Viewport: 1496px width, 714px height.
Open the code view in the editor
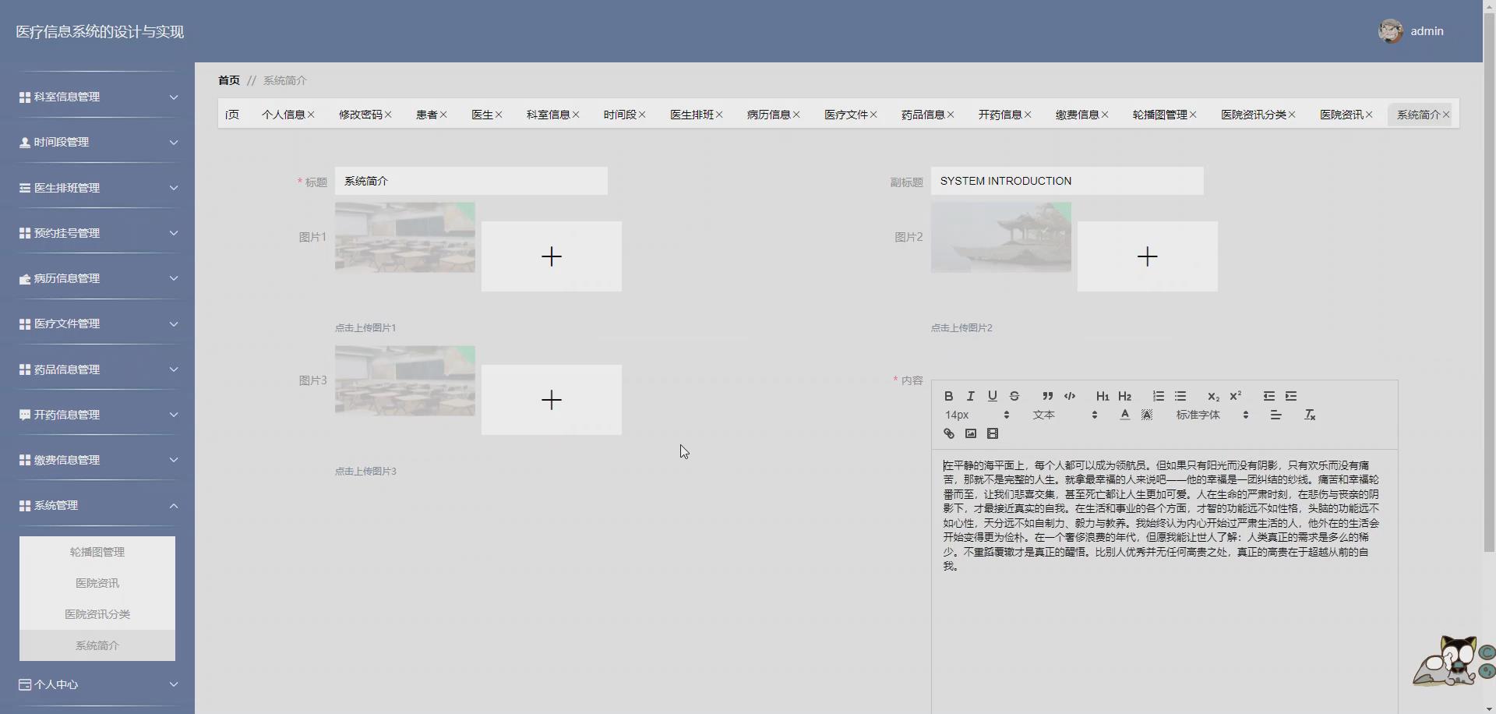[1071, 396]
